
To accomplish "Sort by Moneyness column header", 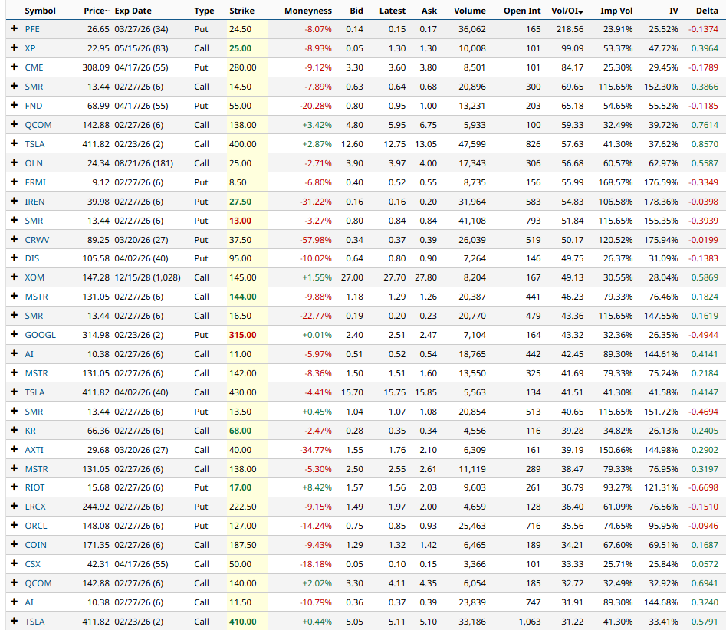I will [x=308, y=11].
